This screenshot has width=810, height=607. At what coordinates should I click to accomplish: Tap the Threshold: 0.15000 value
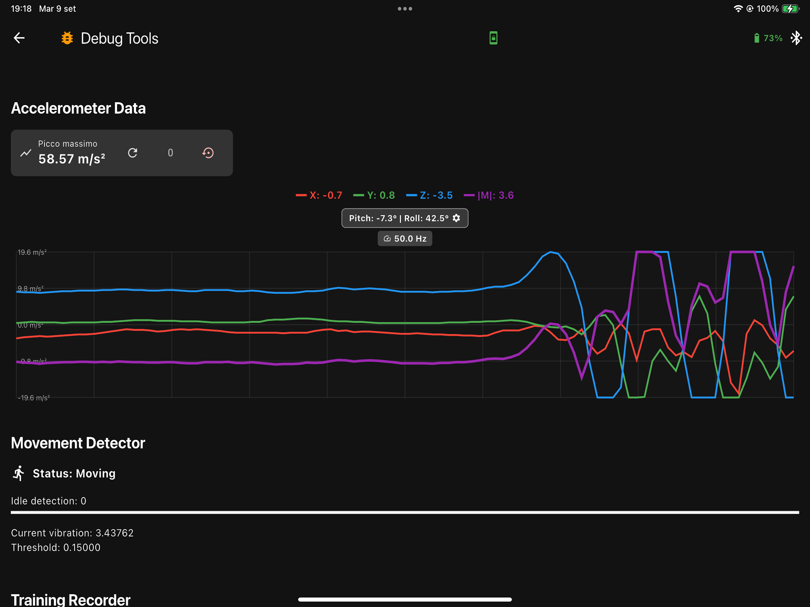pos(56,547)
